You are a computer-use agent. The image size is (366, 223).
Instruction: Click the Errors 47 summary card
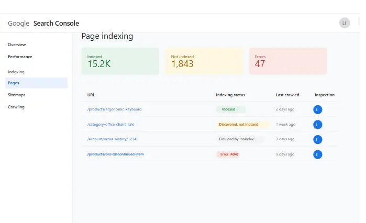(x=288, y=61)
